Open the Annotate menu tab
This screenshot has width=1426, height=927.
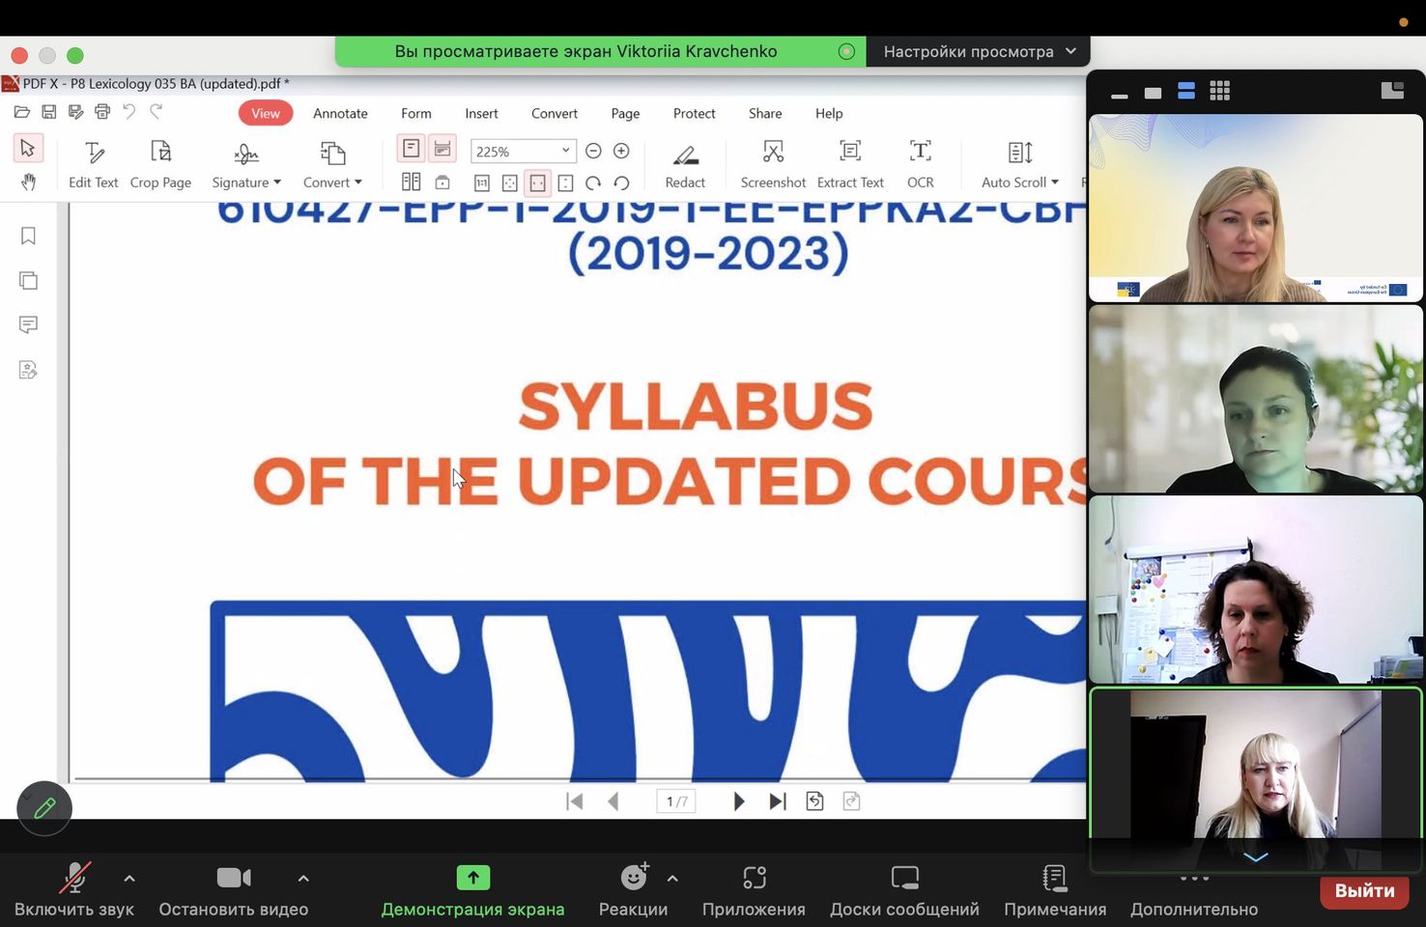(340, 113)
